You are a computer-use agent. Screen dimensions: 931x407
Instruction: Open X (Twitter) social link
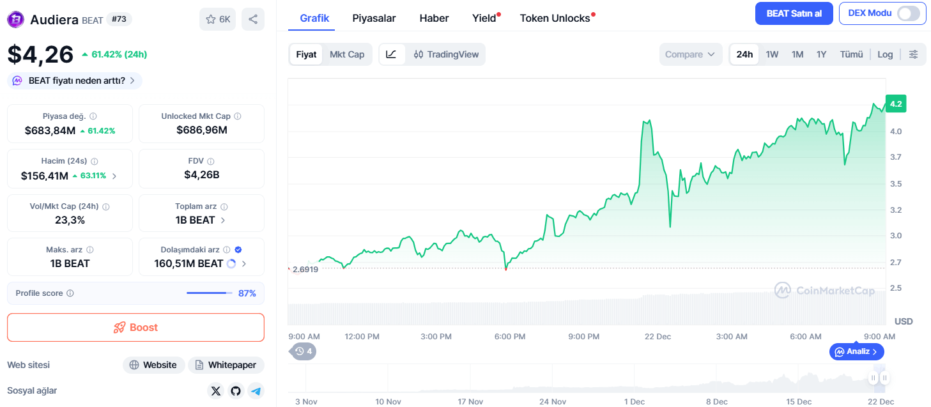click(x=216, y=390)
